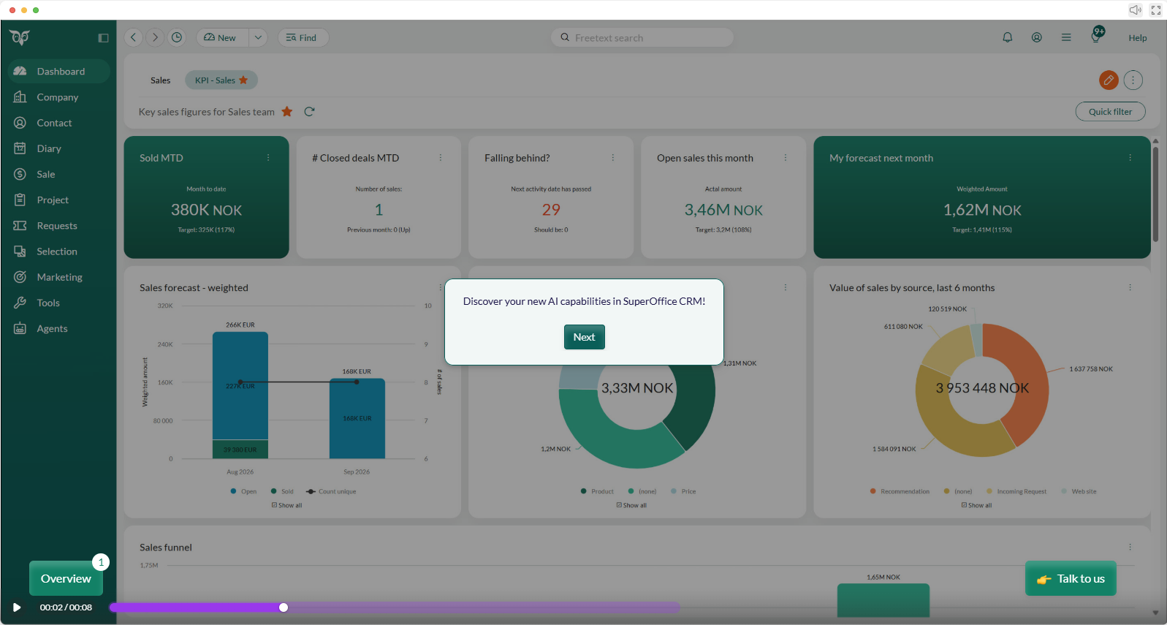Go back with the left arrow
Viewport: 1167px width, 625px height.
click(x=133, y=37)
